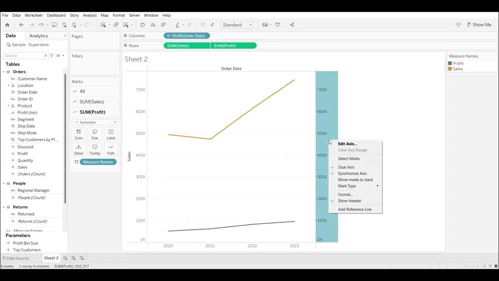Collapse the Data pane with arrow
The height and width of the screenshot is (281, 499).
click(x=65, y=36)
